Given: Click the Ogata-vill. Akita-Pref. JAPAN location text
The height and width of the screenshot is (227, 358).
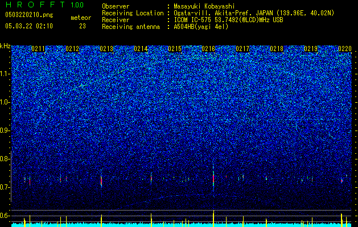Looking at the screenshot, I should click(223, 13).
